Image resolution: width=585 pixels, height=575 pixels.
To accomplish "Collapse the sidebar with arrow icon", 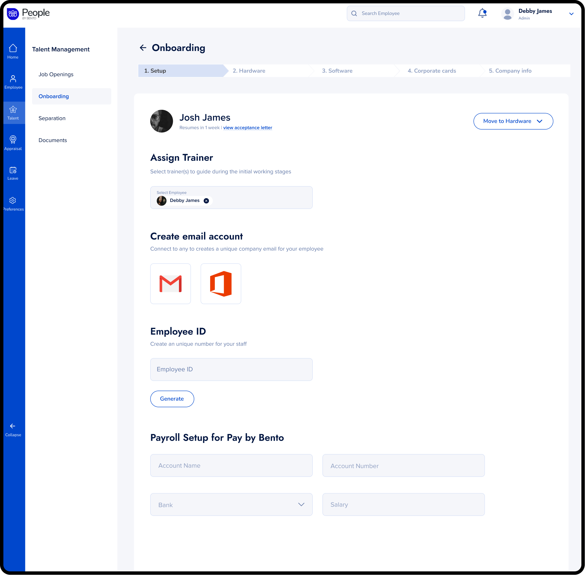I will tap(13, 426).
